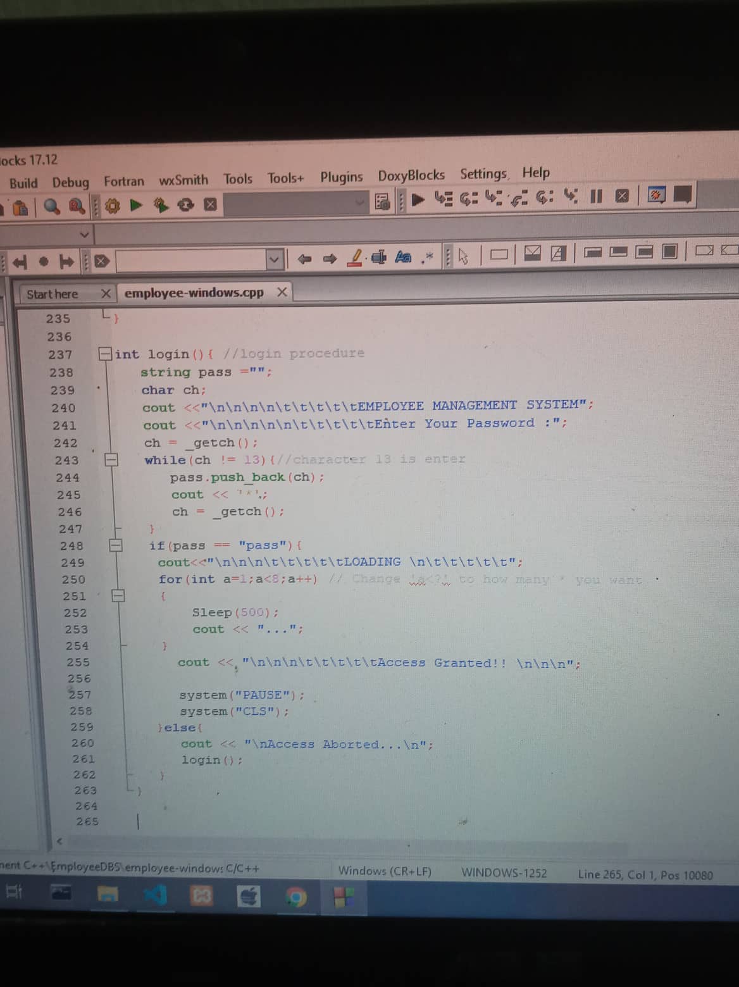Click the horizontal scrollbar left arrow
This screenshot has height=987, width=739.
[x=60, y=841]
